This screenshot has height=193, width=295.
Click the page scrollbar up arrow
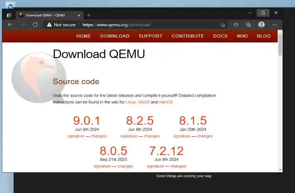point(280,32)
